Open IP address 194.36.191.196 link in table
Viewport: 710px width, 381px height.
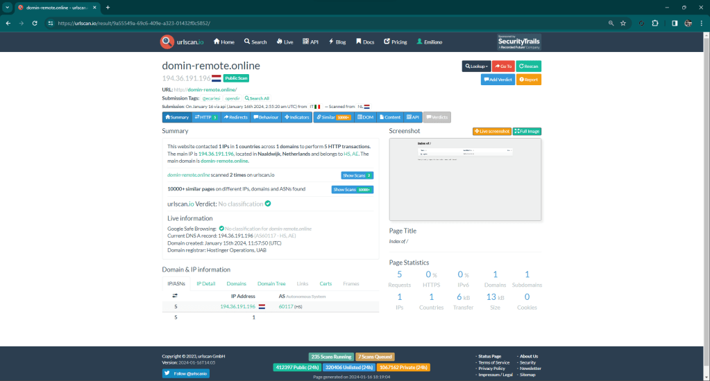(x=237, y=306)
